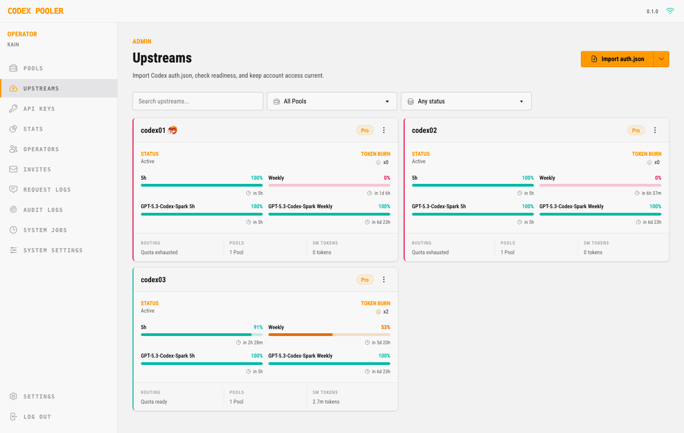The height and width of the screenshot is (433, 684).
Task: Open System Jobs page
Action: coord(59,230)
